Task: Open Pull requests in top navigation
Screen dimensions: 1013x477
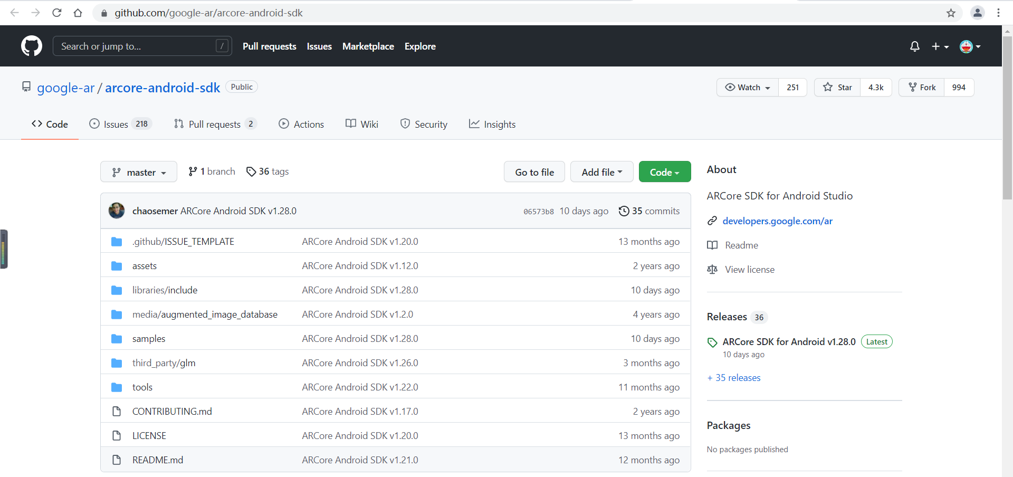Action: click(x=270, y=46)
